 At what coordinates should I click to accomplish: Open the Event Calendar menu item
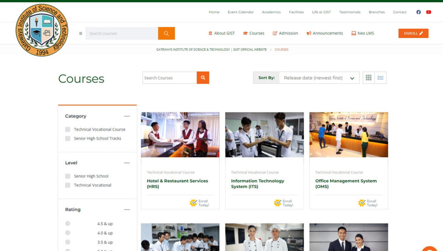241,12
